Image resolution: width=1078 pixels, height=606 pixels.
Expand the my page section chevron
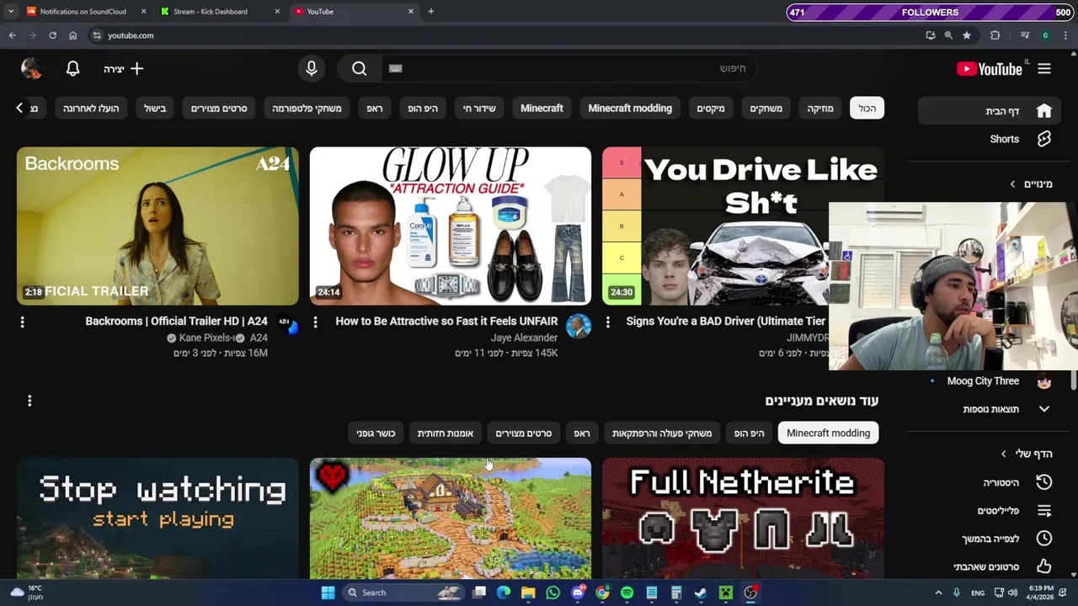coord(1003,454)
